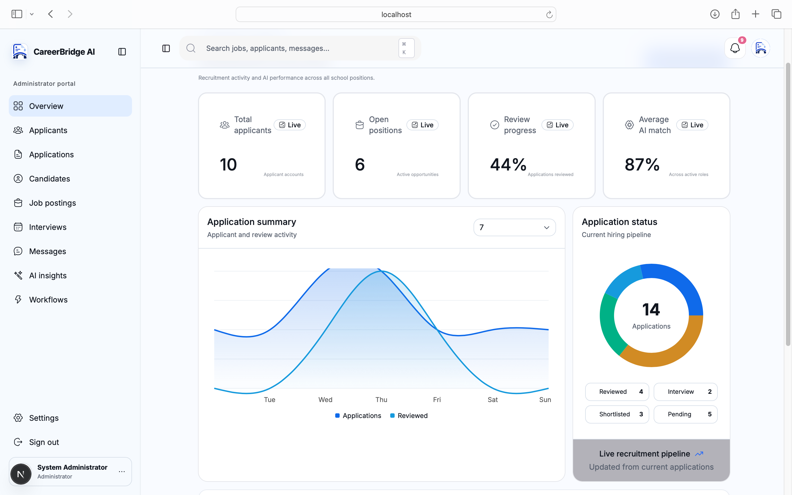Open System Administrator account options menu

[122, 471]
